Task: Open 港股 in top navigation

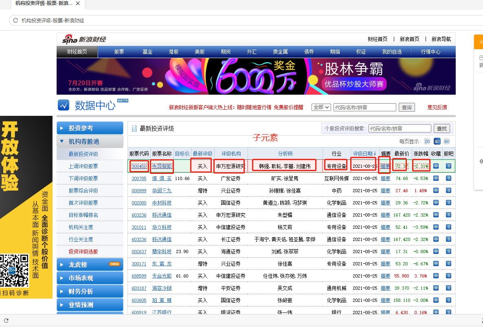Action: [x=174, y=52]
